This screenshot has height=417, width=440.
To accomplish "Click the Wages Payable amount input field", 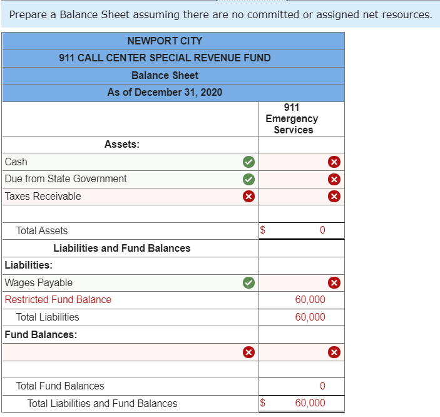I will 302,283.
